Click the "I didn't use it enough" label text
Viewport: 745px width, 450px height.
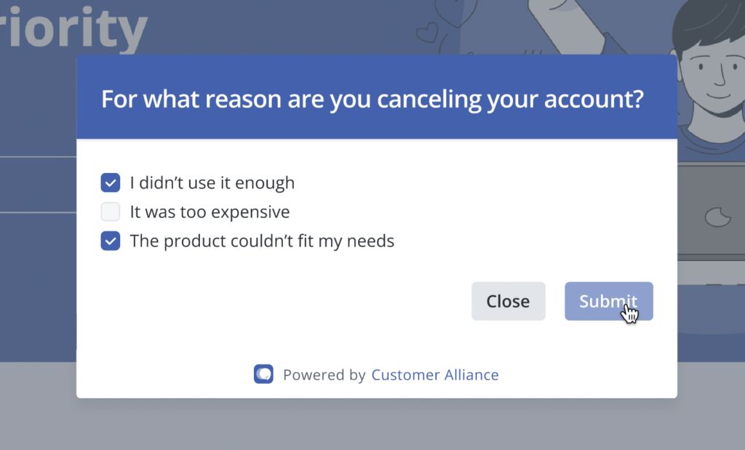[x=212, y=182]
